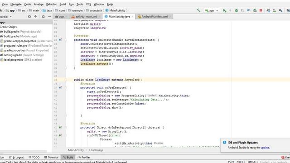
Task: Open the CRLF line separator selector
Action: pos(241,162)
